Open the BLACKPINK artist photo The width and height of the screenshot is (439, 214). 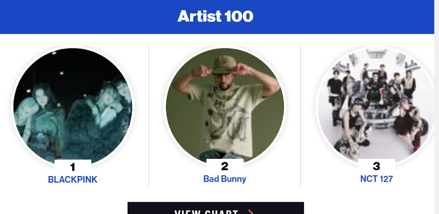click(73, 106)
